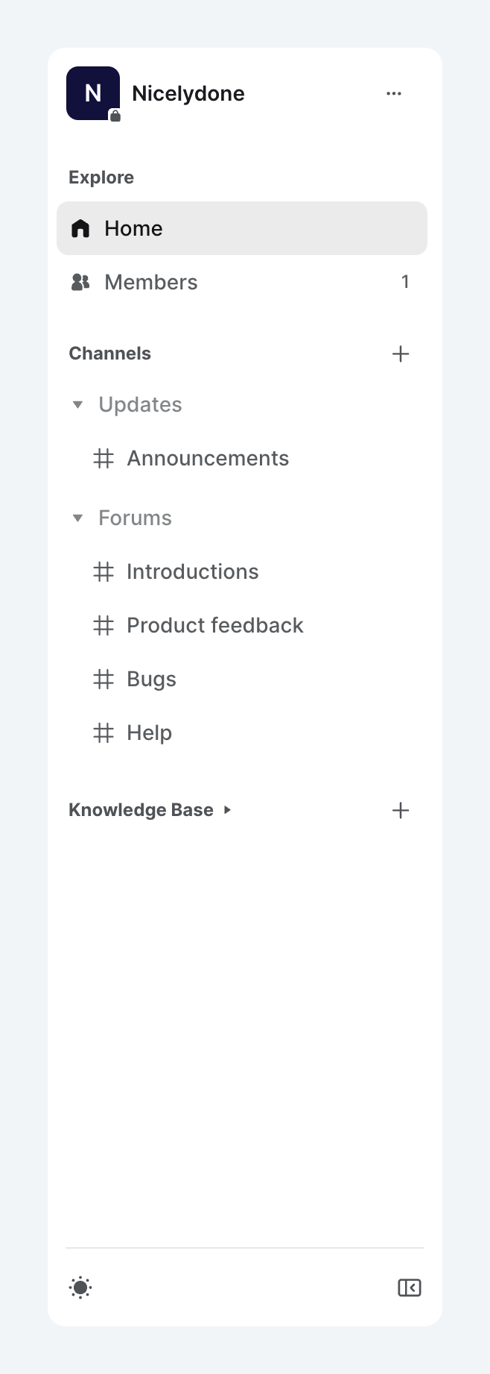Screen dimensions: 490x1374
Task: Collapse the sidebar using the bottom-right icon
Action: pyautogui.click(x=409, y=1287)
